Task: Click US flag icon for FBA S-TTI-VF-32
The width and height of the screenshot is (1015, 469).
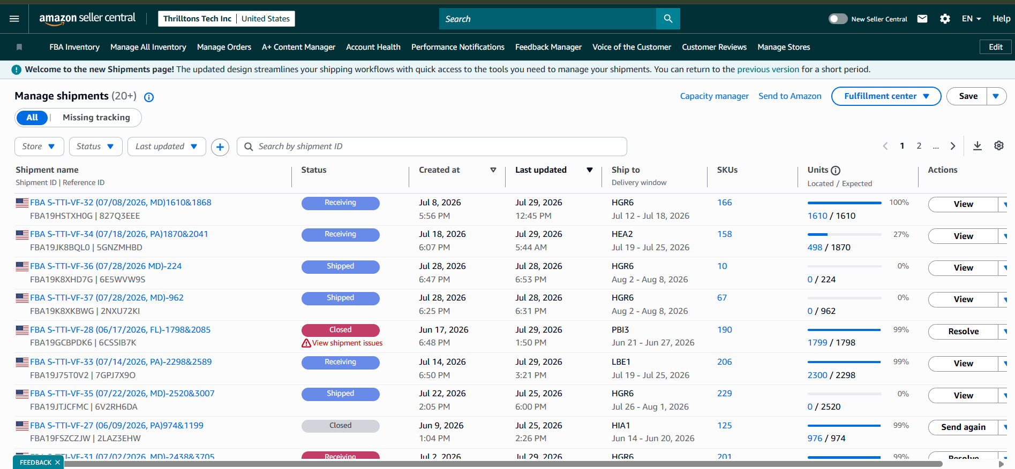Action: (22, 203)
